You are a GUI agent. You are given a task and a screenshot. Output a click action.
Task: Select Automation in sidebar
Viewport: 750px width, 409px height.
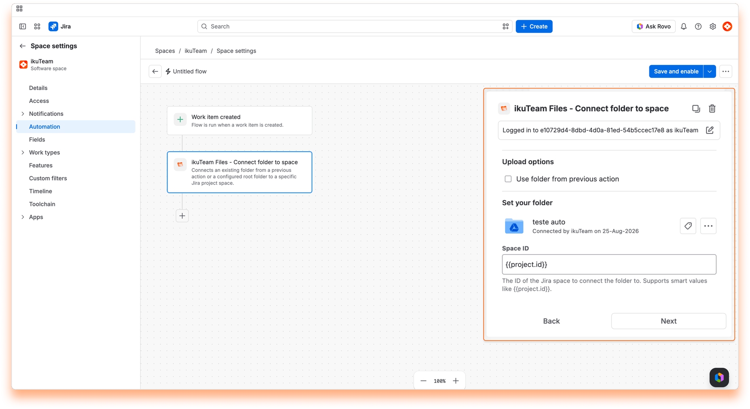pos(76,127)
